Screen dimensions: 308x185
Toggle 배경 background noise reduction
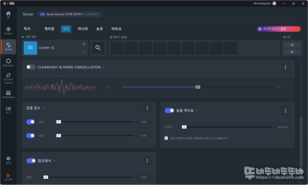point(30,122)
